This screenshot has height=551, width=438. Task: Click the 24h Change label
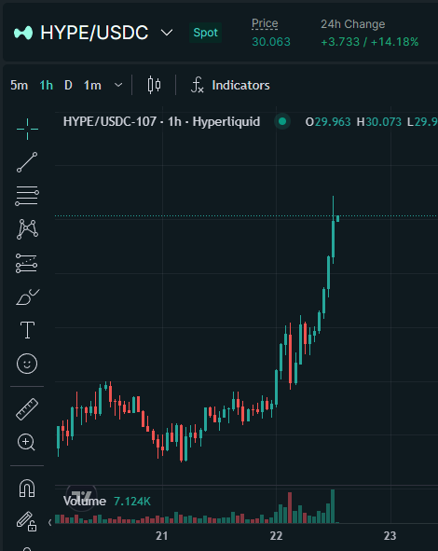(x=352, y=24)
